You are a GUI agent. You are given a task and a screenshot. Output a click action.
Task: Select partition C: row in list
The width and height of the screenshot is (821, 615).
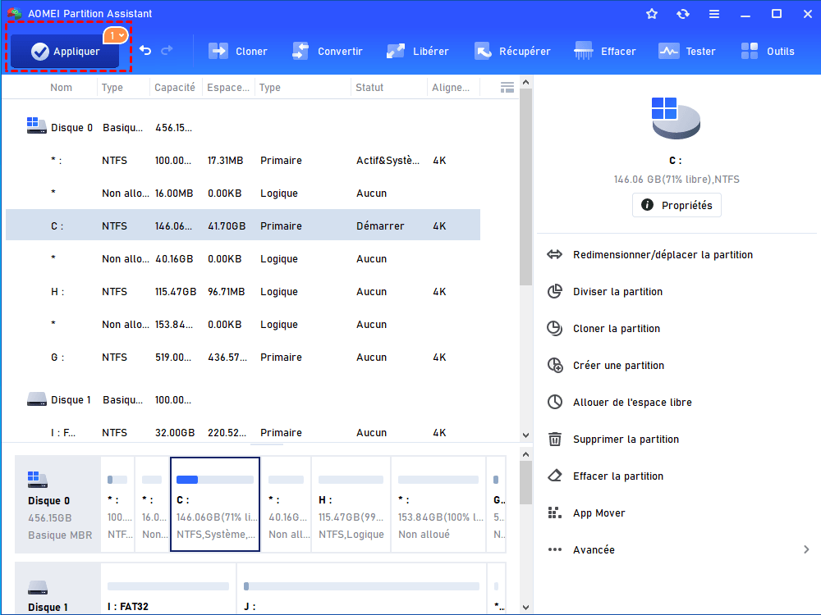(x=243, y=226)
